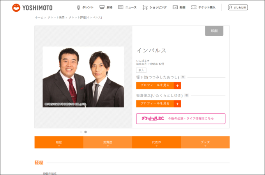Click the 結成年月:1998年 12月 text
265x175 pixels.
click(x=150, y=64)
